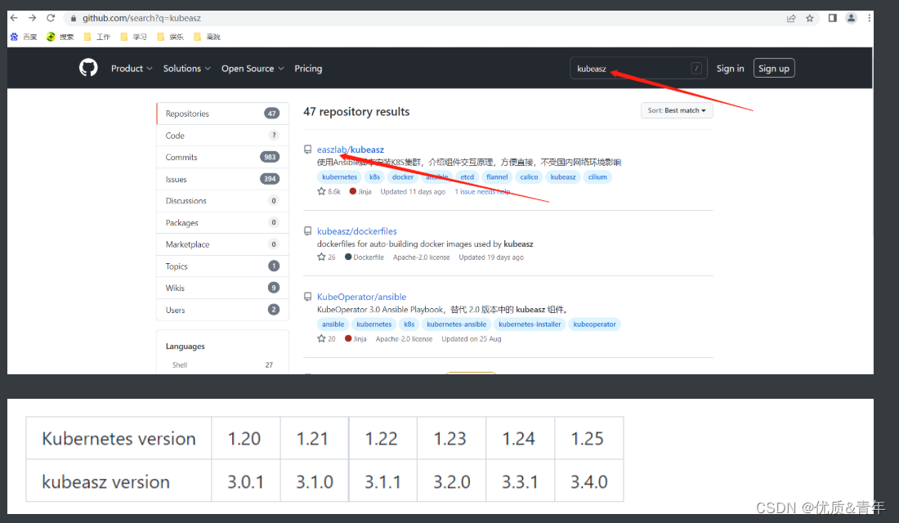Click the slash shortcut icon in search box

click(696, 69)
